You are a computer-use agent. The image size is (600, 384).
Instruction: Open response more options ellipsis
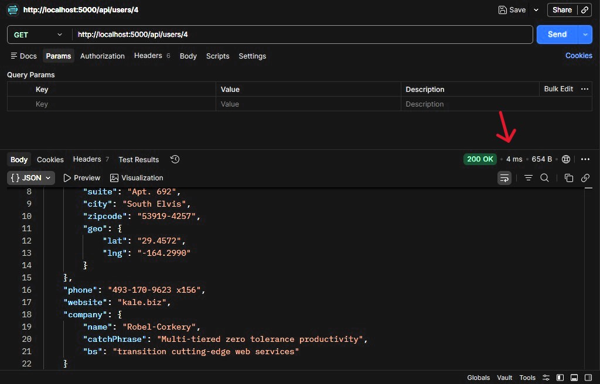[x=585, y=159]
